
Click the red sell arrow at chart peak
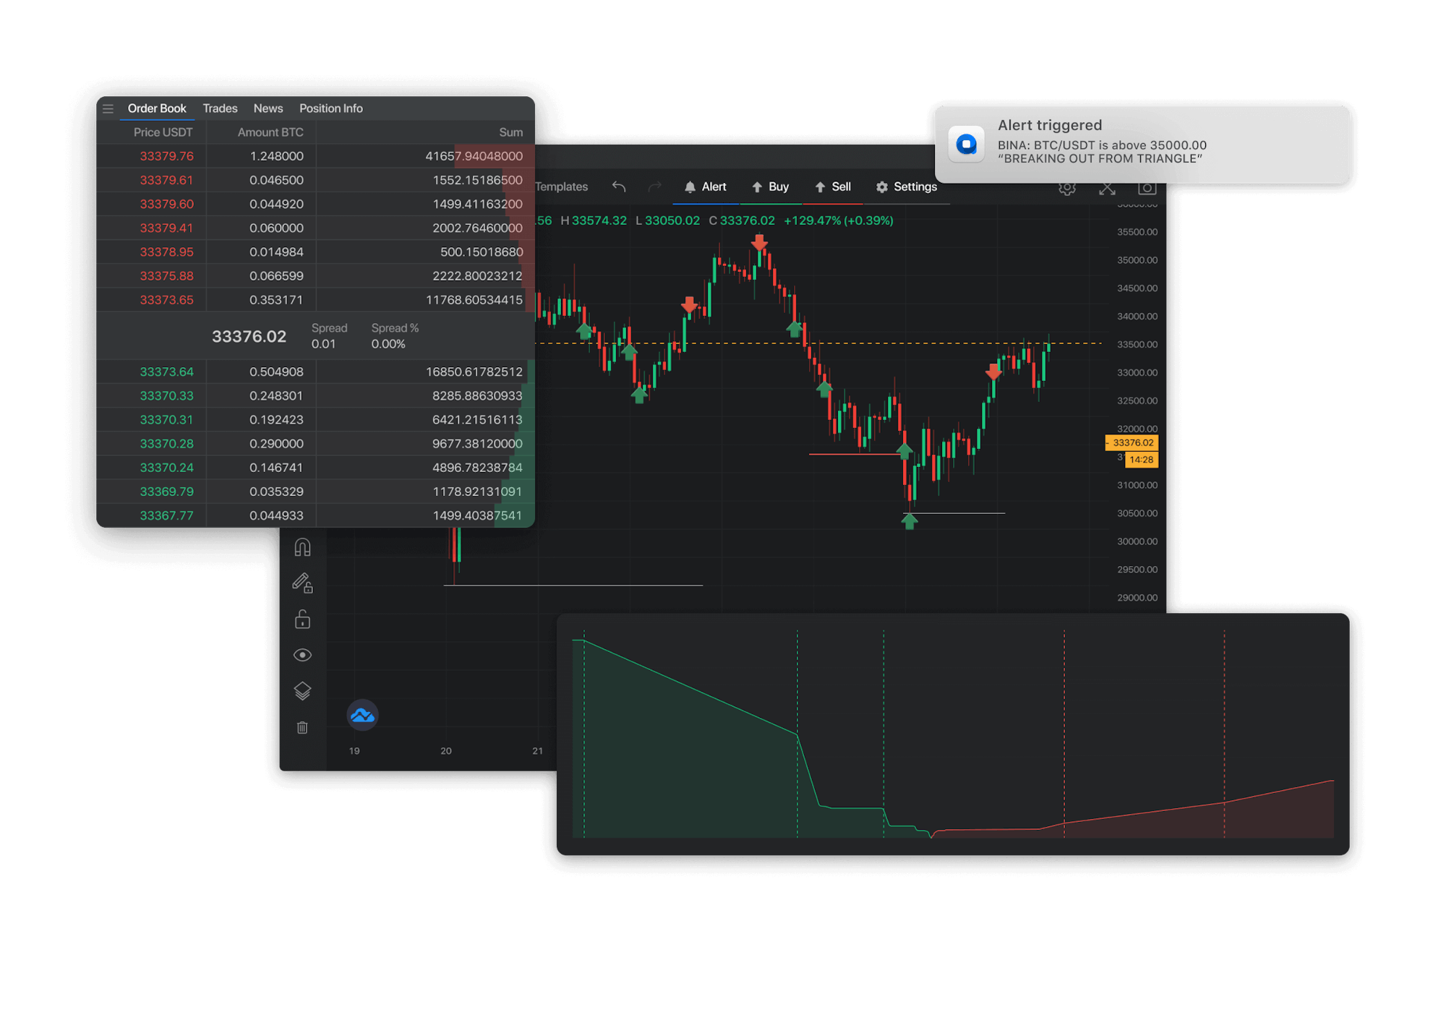(x=758, y=243)
